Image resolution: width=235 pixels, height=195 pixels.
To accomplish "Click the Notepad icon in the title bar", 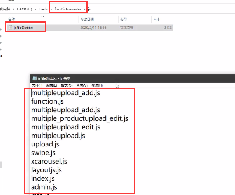I will 35,78.
